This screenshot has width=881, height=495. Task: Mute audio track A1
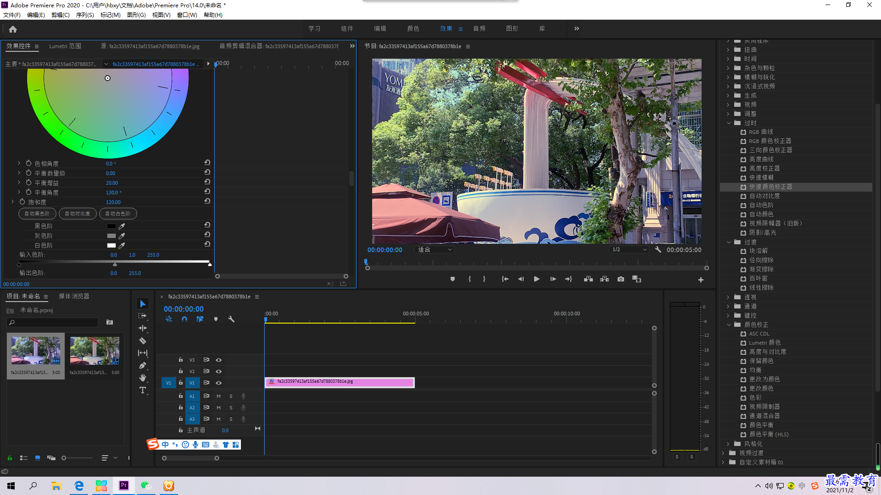point(218,396)
